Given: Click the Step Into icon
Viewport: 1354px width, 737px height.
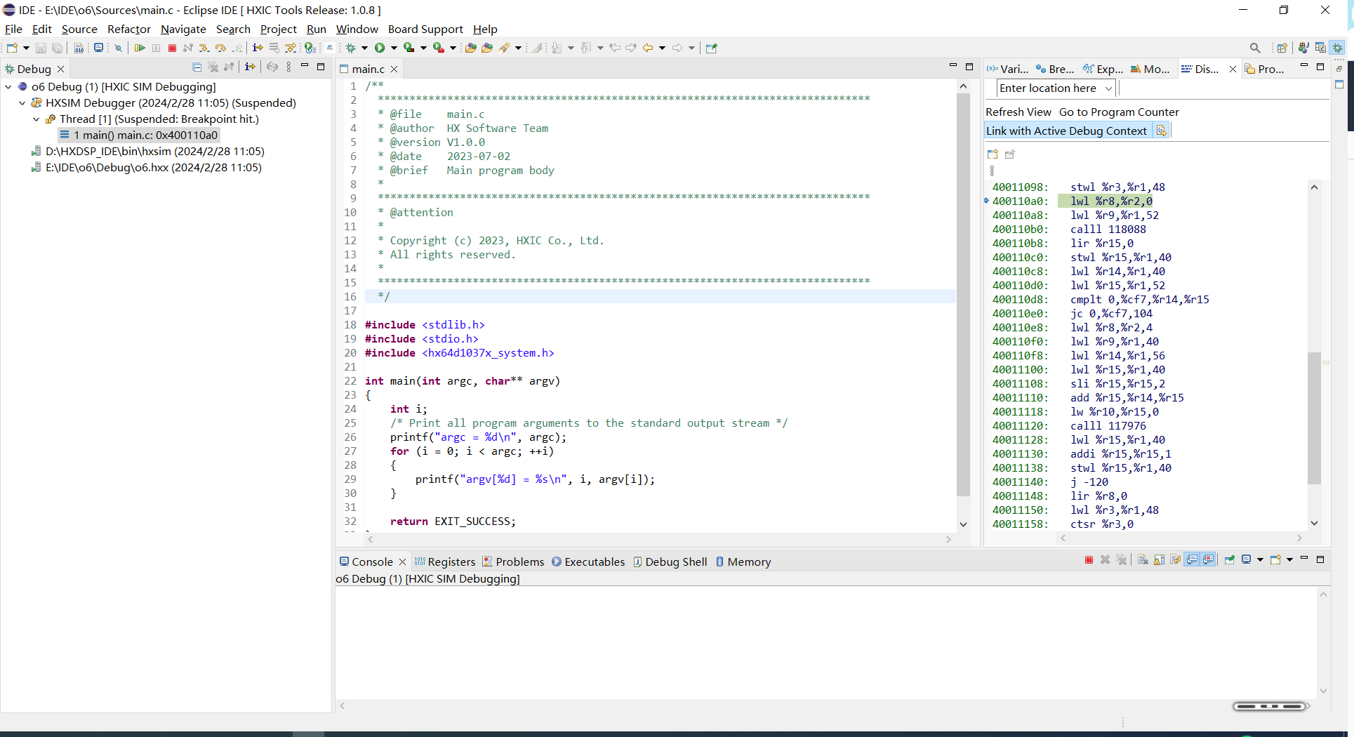Looking at the screenshot, I should click(204, 48).
